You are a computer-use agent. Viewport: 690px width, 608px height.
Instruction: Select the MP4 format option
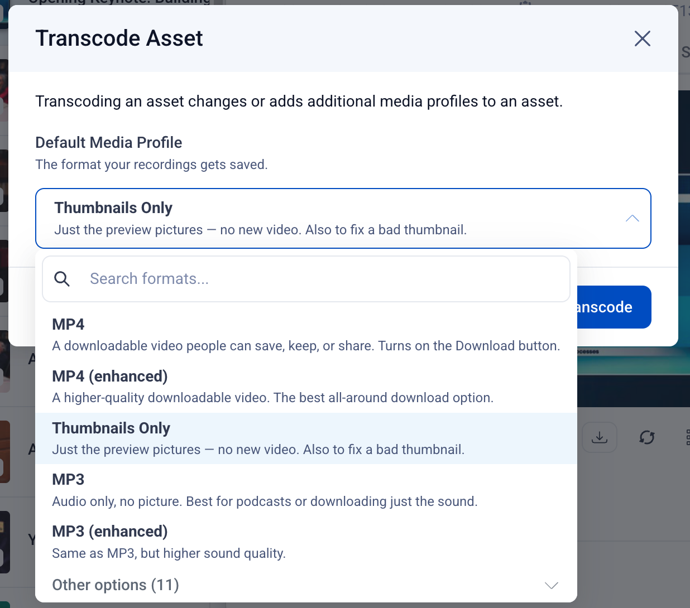pyautogui.click(x=306, y=335)
